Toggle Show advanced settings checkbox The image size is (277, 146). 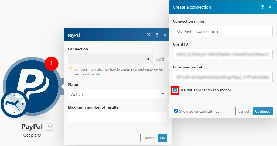[176, 111]
